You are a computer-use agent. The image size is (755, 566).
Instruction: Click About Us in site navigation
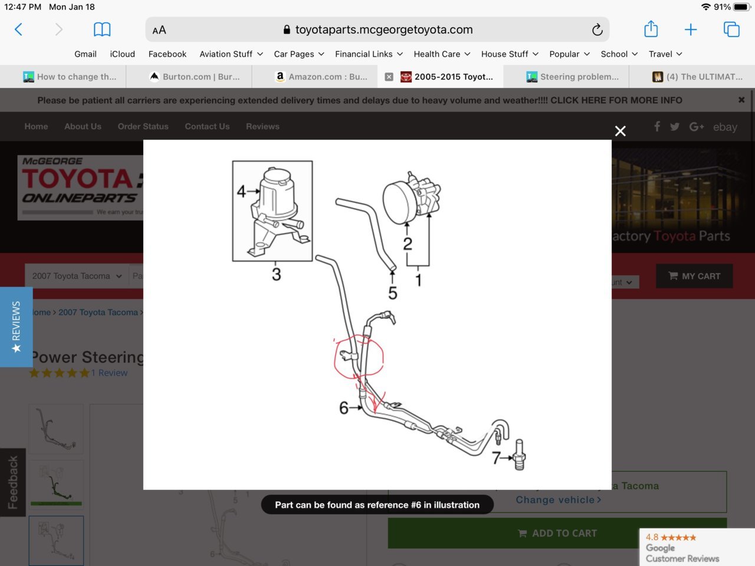[83, 126]
